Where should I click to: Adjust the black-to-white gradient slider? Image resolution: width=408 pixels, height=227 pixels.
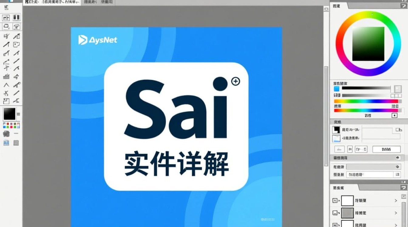366,88
